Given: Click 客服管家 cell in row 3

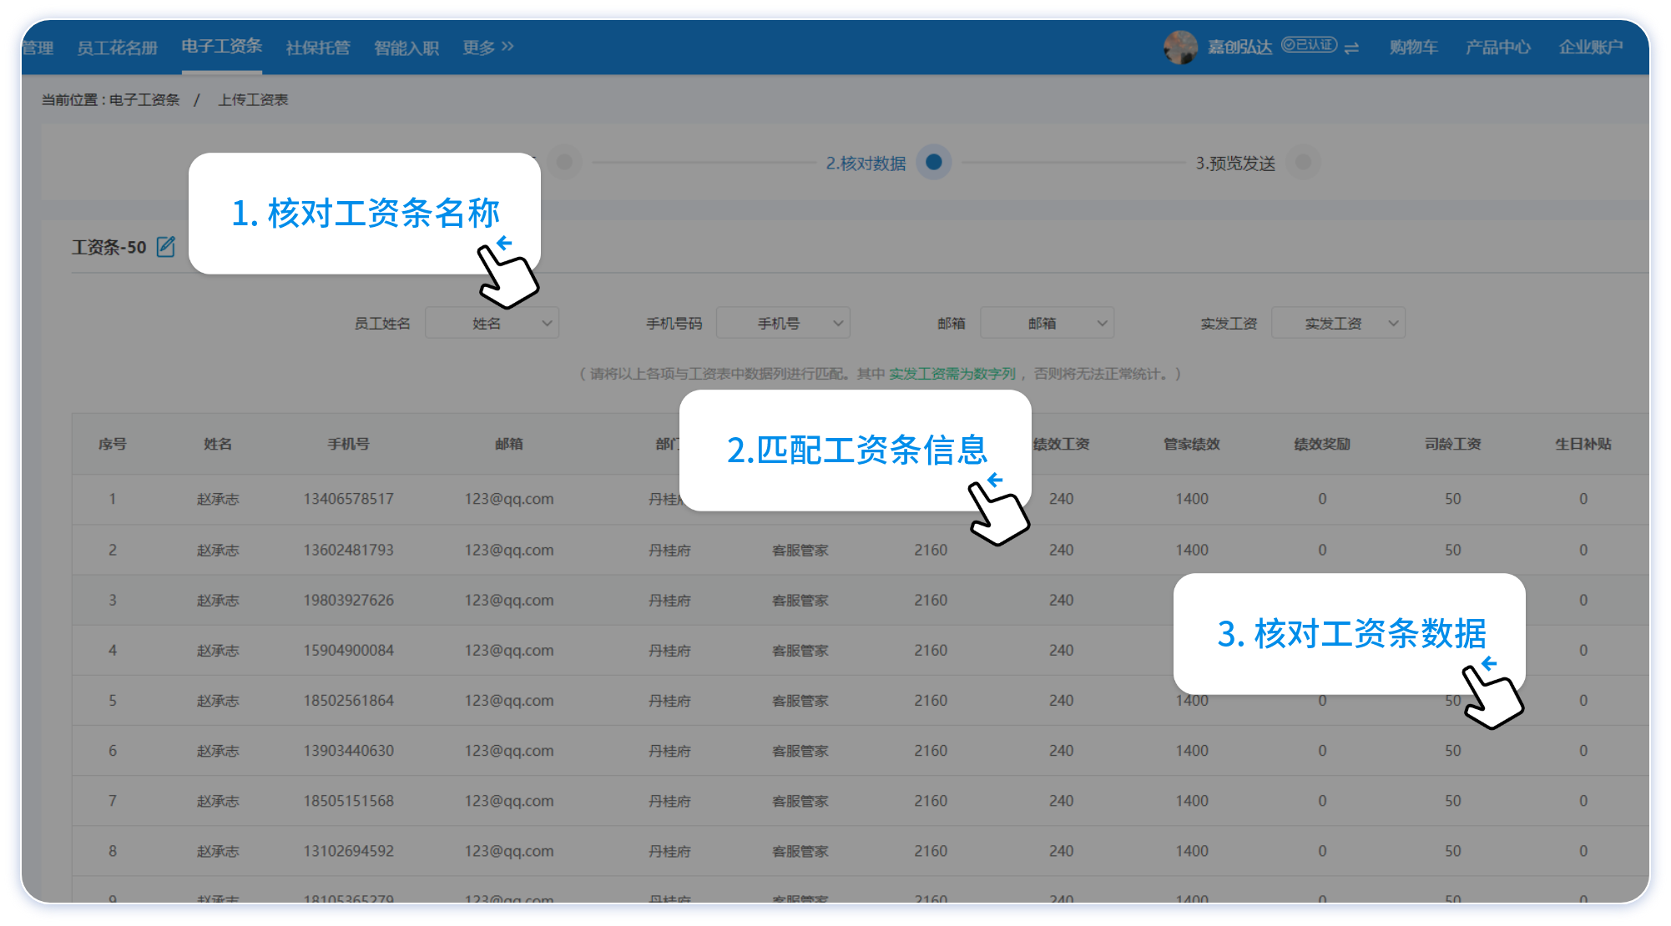Looking at the screenshot, I should [800, 600].
